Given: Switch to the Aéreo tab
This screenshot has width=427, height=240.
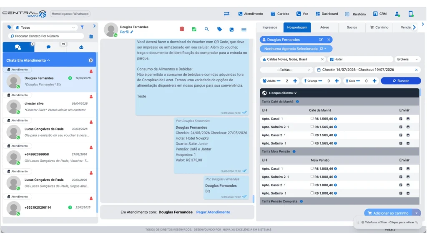Looking at the screenshot, I should pos(324,27).
